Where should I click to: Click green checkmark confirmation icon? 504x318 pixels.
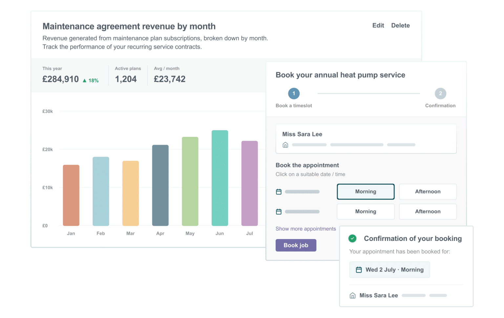coord(352,238)
